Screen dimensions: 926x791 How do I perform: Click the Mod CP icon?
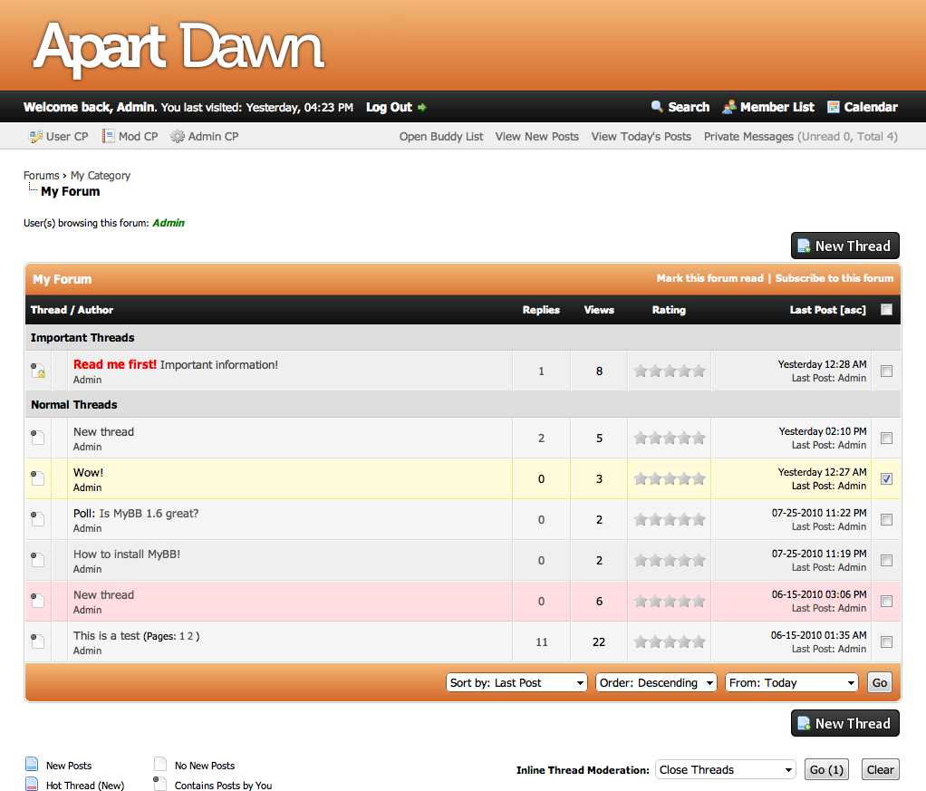[x=108, y=137]
